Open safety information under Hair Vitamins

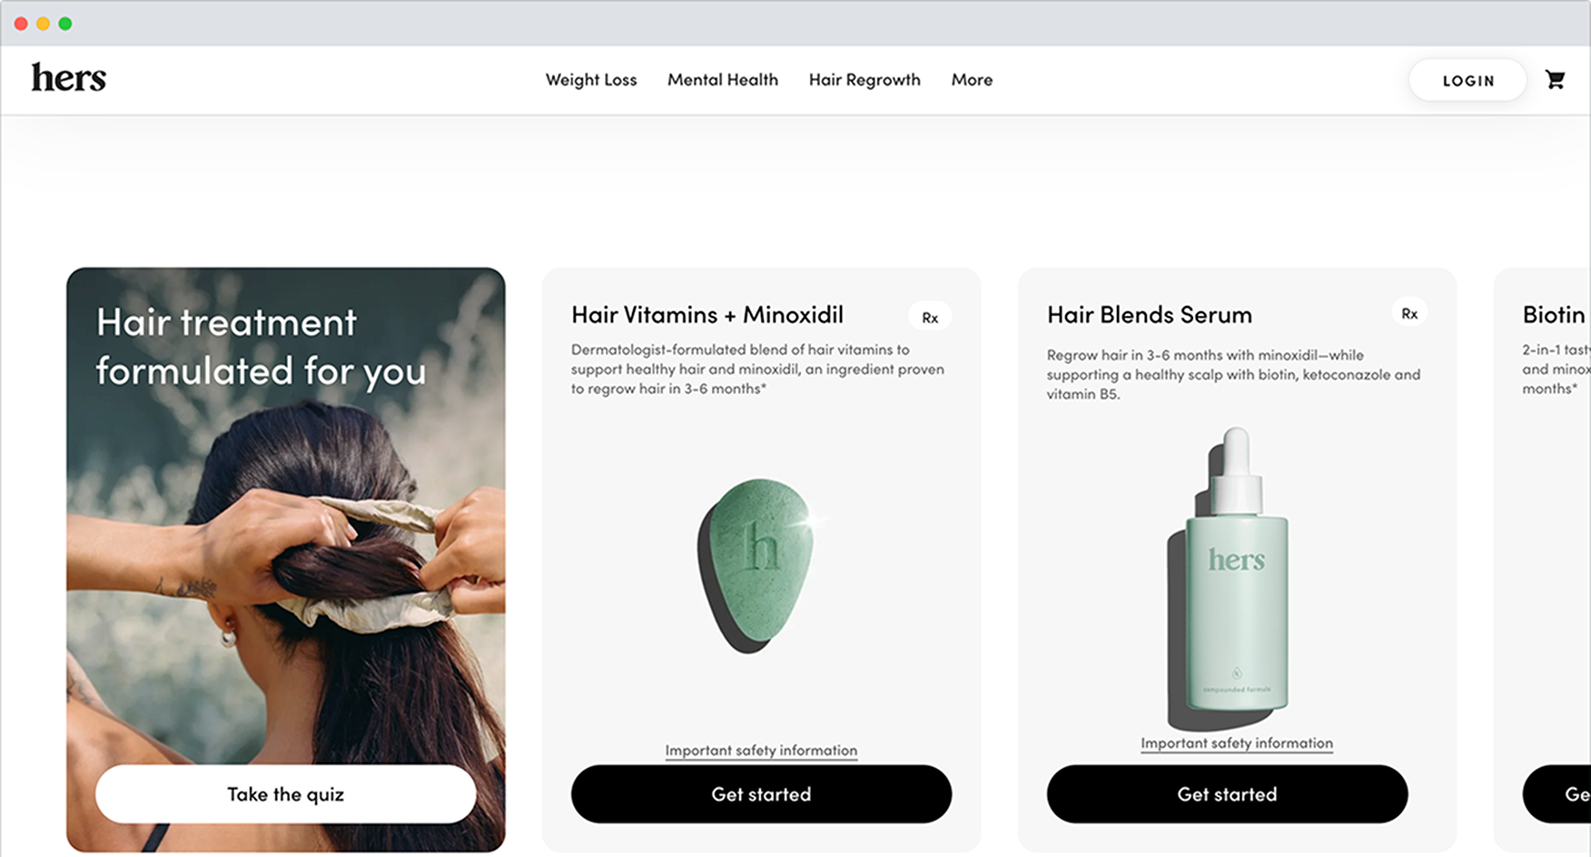[761, 751]
